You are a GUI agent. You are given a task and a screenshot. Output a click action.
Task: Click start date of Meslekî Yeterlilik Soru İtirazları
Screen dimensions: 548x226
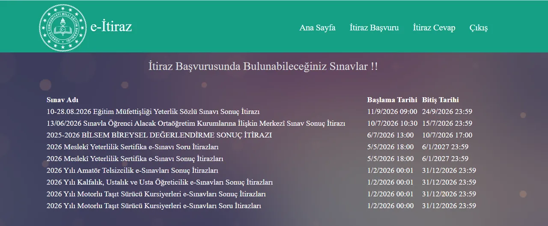(x=390, y=147)
